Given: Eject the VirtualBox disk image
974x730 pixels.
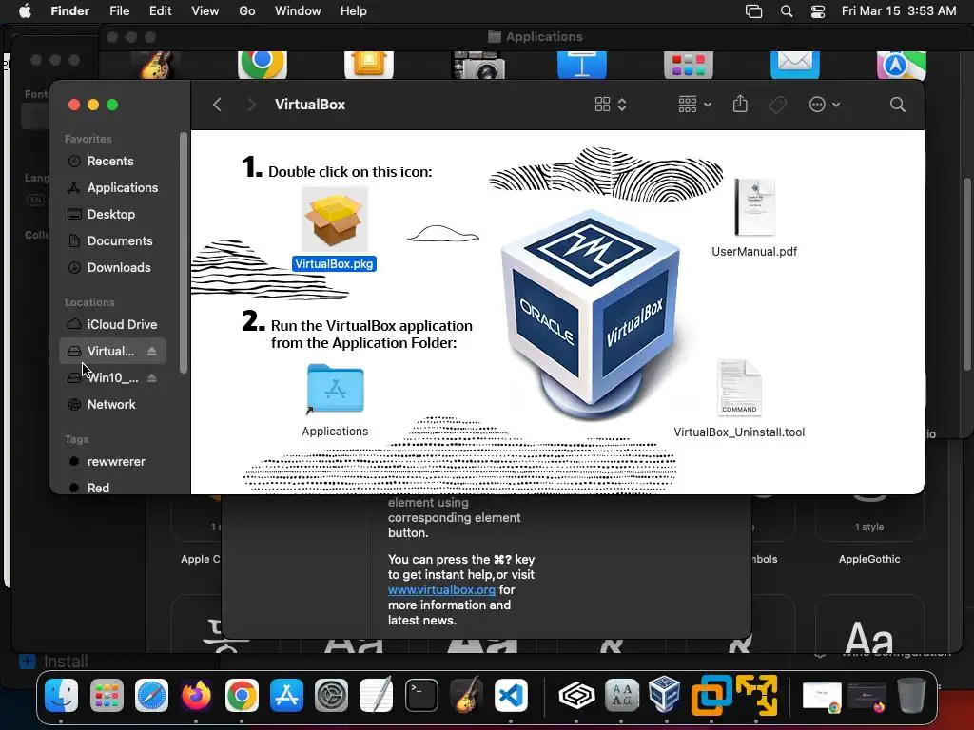Looking at the screenshot, I should pos(151,352).
